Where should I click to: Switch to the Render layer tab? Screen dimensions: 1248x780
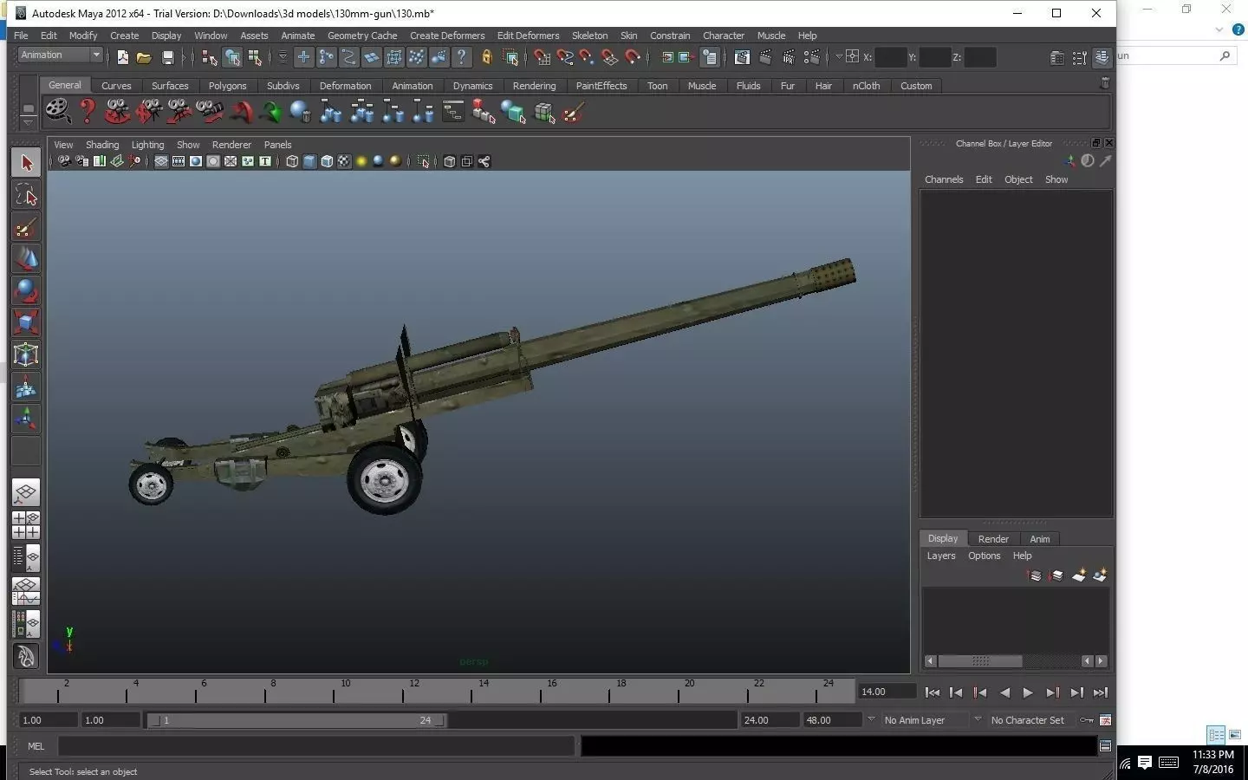tap(993, 539)
